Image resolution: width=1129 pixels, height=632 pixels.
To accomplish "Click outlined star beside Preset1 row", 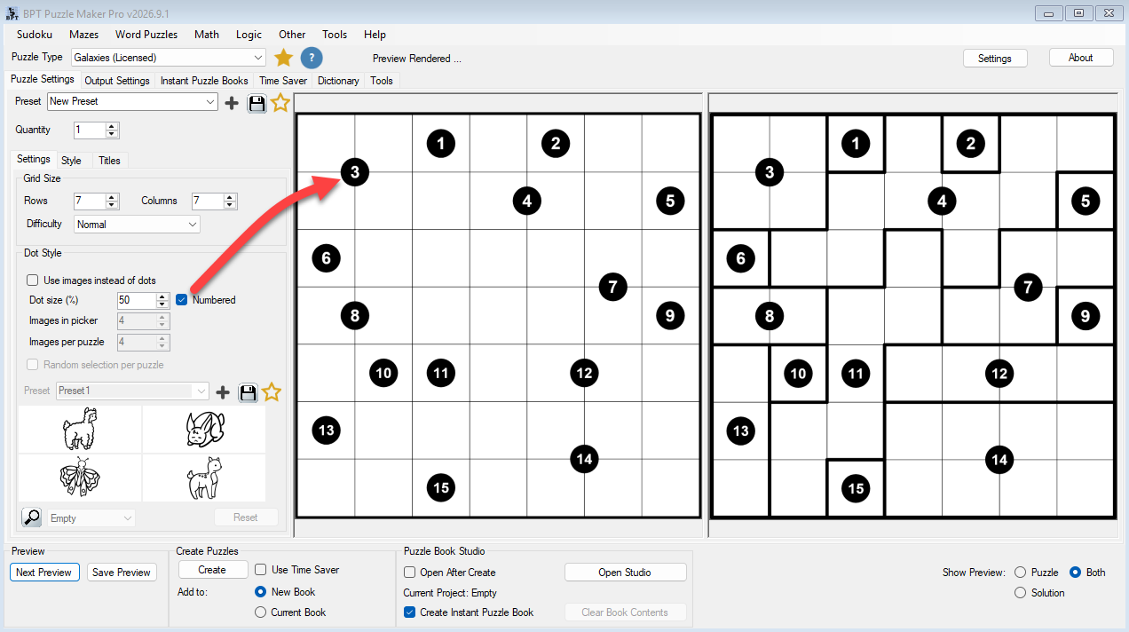I will [x=272, y=391].
